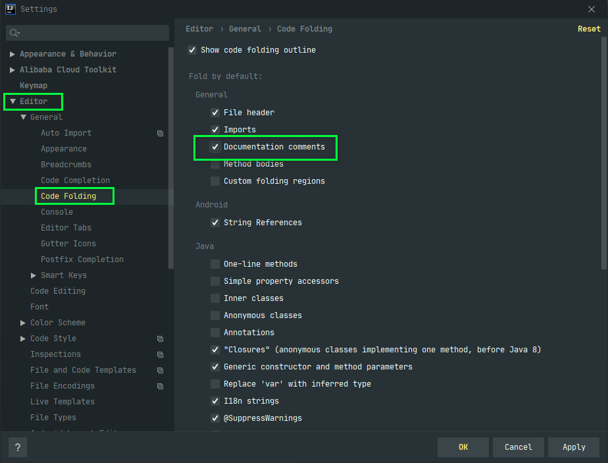Image resolution: width=608 pixels, height=463 pixels.
Task: Click the icon next to File Encodings
Action: [x=160, y=386]
